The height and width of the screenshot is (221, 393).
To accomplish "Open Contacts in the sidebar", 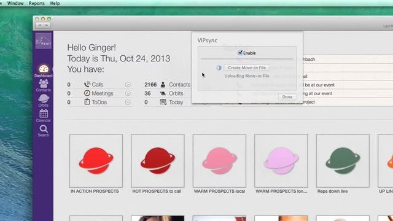I will (44, 85).
